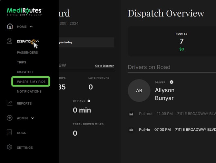Screen dimensions: 216x163
Task: Click the MediRoutes logo
Action: tap(24, 12)
